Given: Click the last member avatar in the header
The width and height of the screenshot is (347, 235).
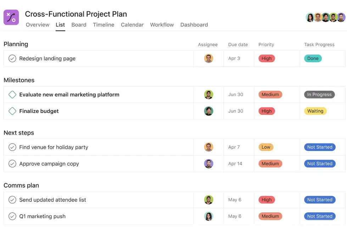Looking at the screenshot, I should coord(341,17).
